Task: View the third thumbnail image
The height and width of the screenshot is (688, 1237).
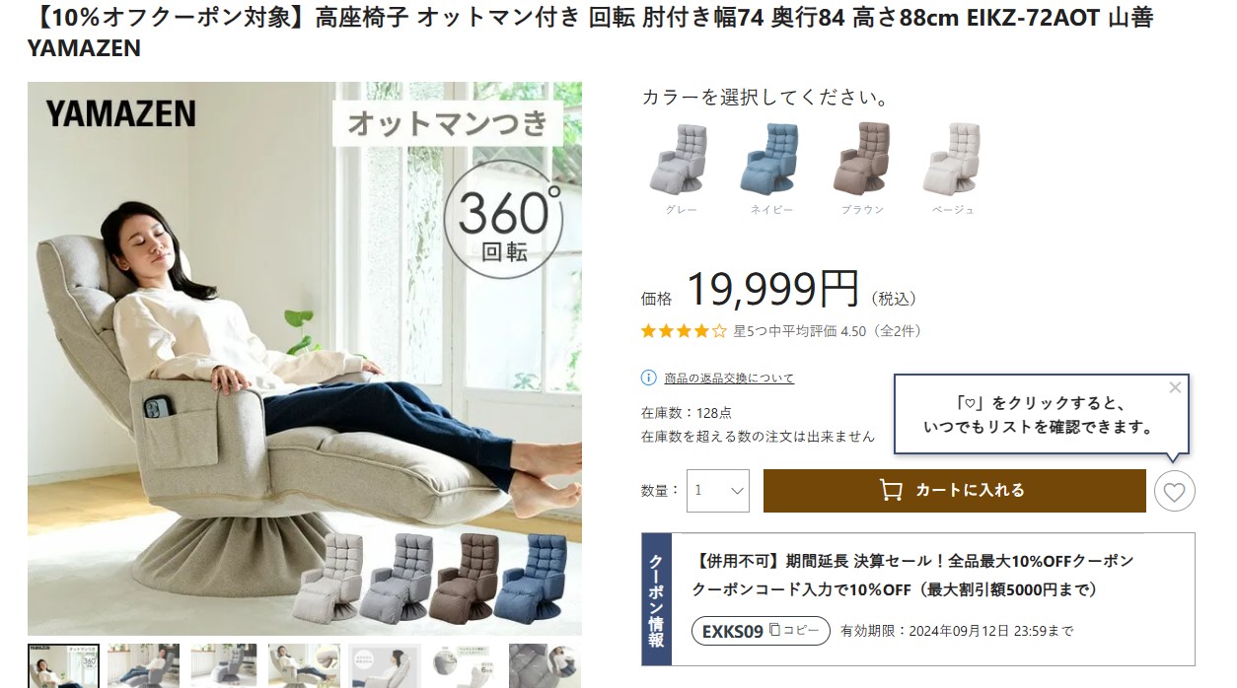Action: click(x=224, y=665)
